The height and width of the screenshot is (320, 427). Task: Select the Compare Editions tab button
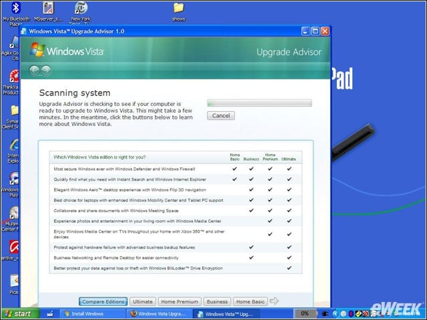(x=103, y=301)
